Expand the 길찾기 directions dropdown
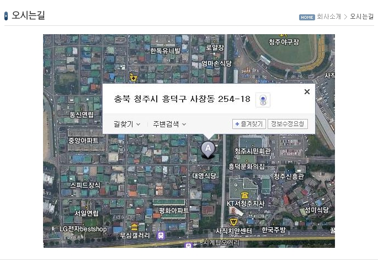This screenshot has height=260, width=378. 127,124
